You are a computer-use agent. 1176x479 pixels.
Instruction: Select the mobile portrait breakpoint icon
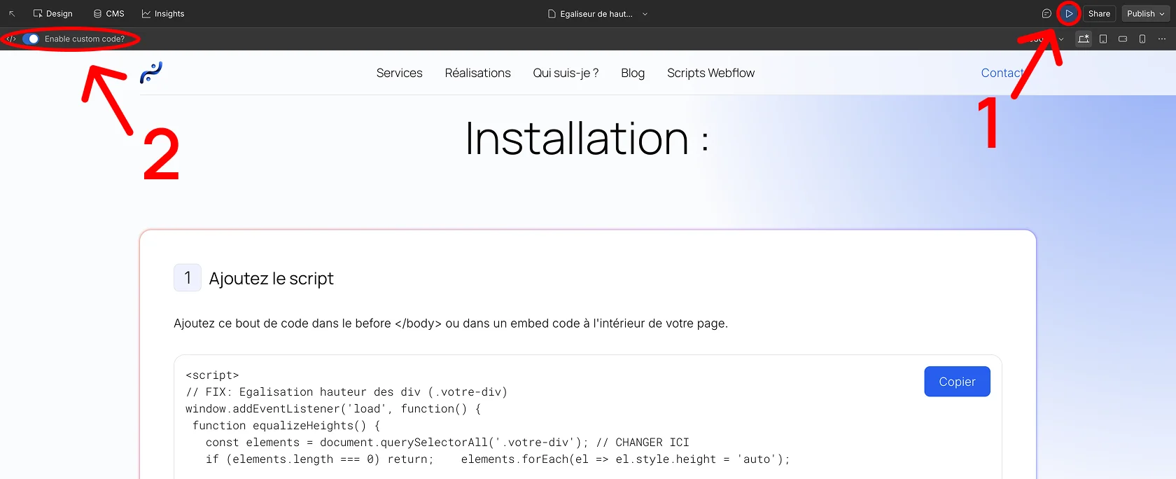(1142, 39)
